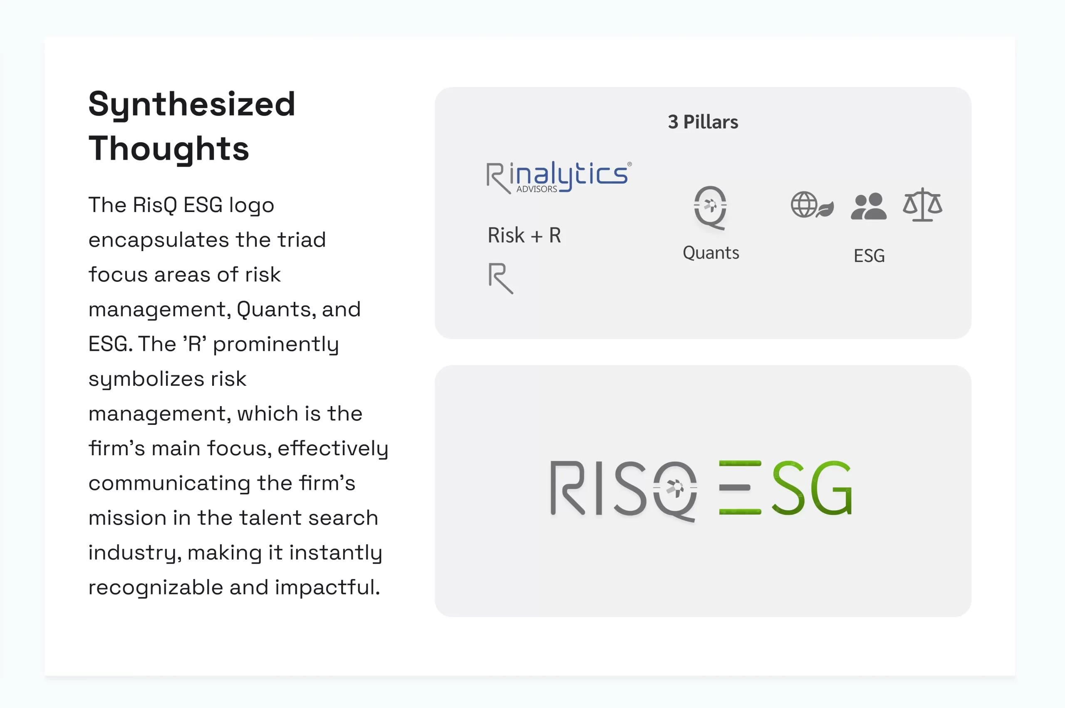This screenshot has width=1065, height=708.
Task: Click the green three-bar E letter
Action: tap(740, 488)
